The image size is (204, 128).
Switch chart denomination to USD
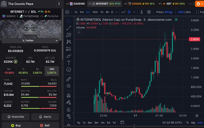[181, 12]
